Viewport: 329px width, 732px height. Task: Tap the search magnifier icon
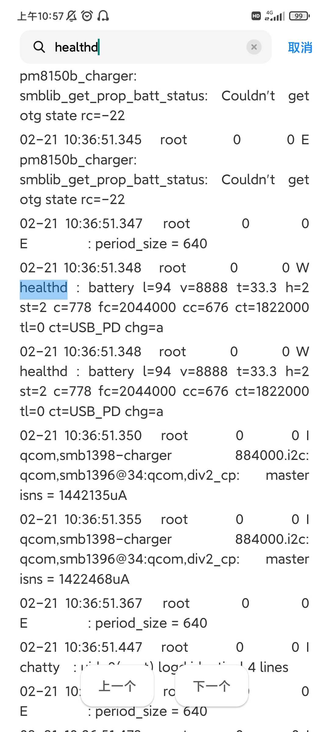click(x=39, y=47)
